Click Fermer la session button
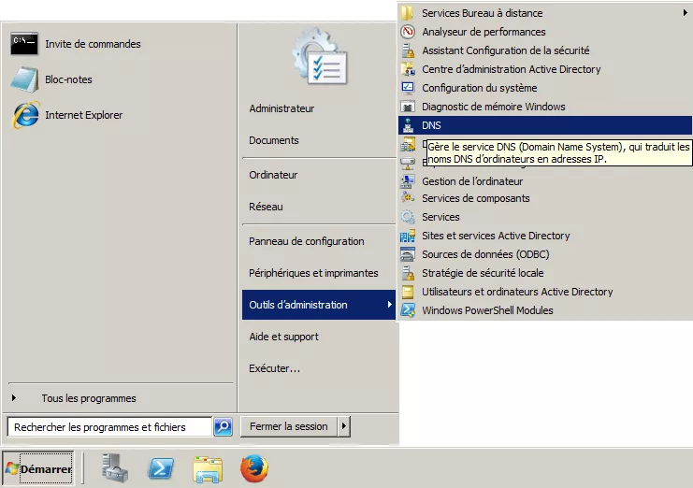This screenshot has height=488, width=693. (289, 426)
